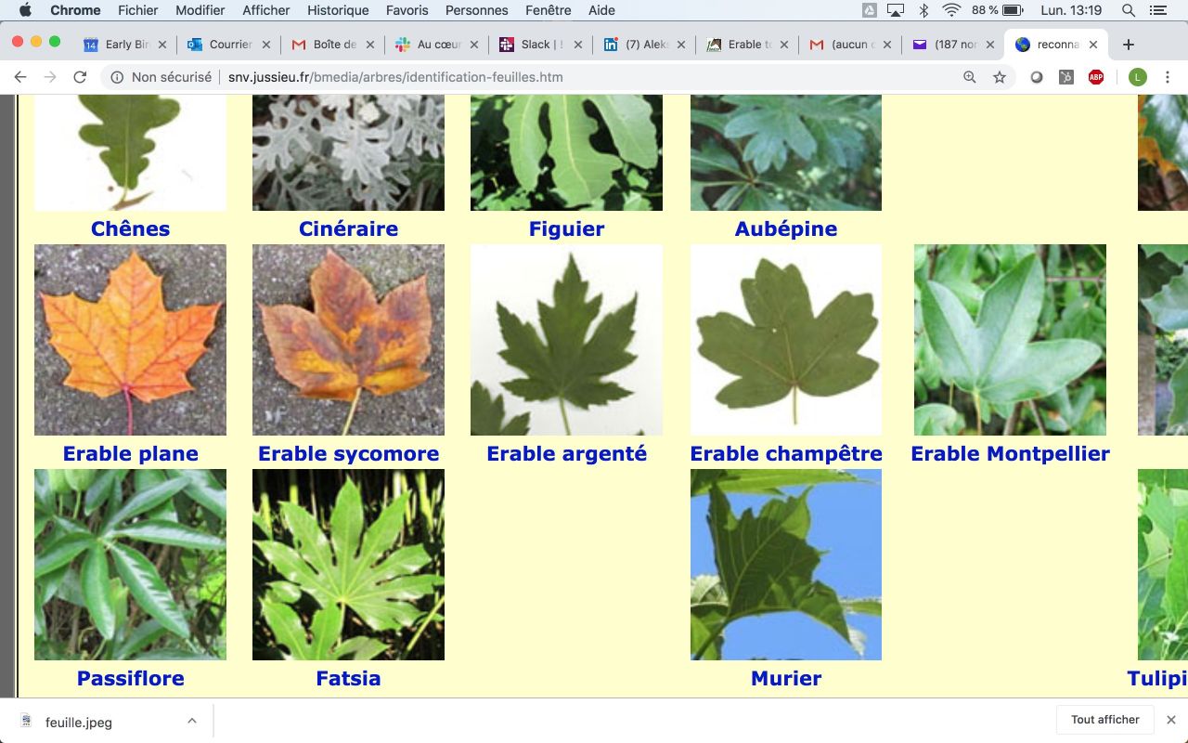This screenshot has width=1188, height=743.
Task: Open the Erable sycomore link
Action: pos(348,453)
